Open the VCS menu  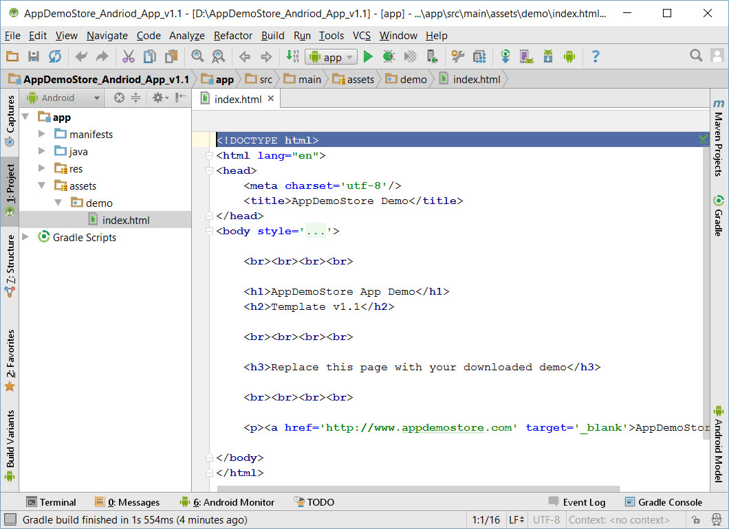click(362, 35)
